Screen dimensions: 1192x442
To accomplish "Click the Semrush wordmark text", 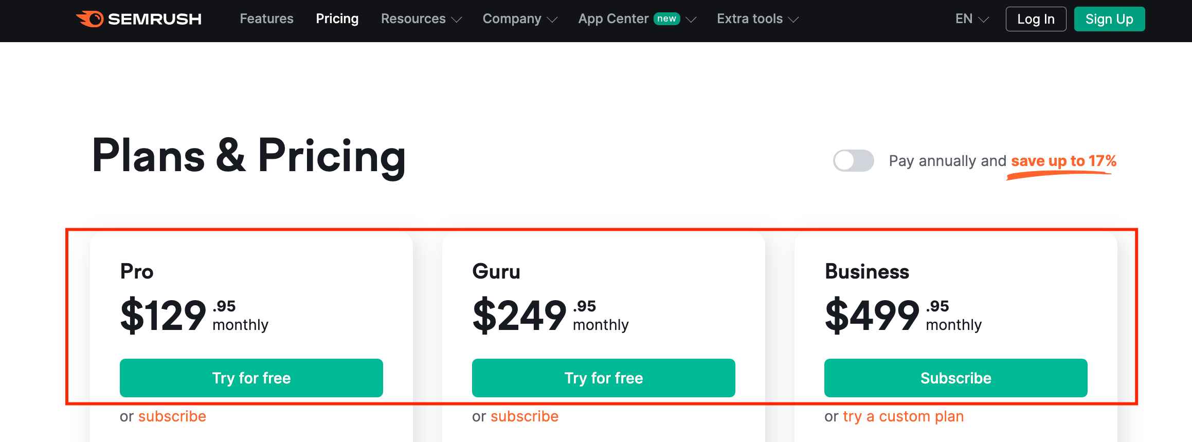I will tap(154, 19).
